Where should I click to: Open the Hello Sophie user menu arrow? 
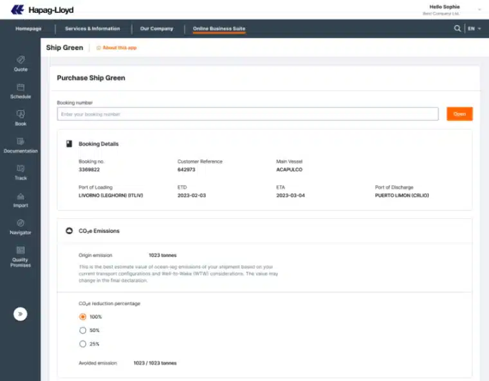(479, 10)
